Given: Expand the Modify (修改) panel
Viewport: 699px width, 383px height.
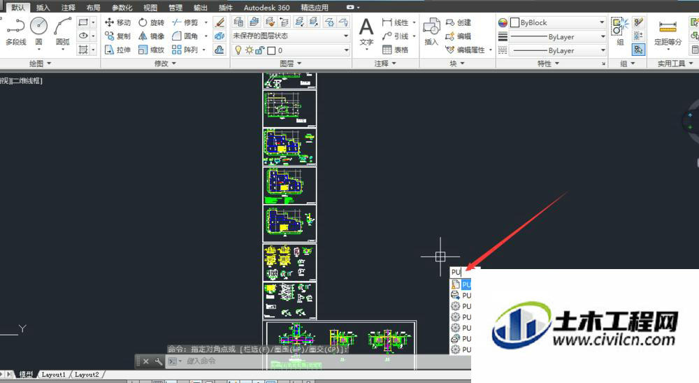Looking at the screenshot, I should [165, 64].
